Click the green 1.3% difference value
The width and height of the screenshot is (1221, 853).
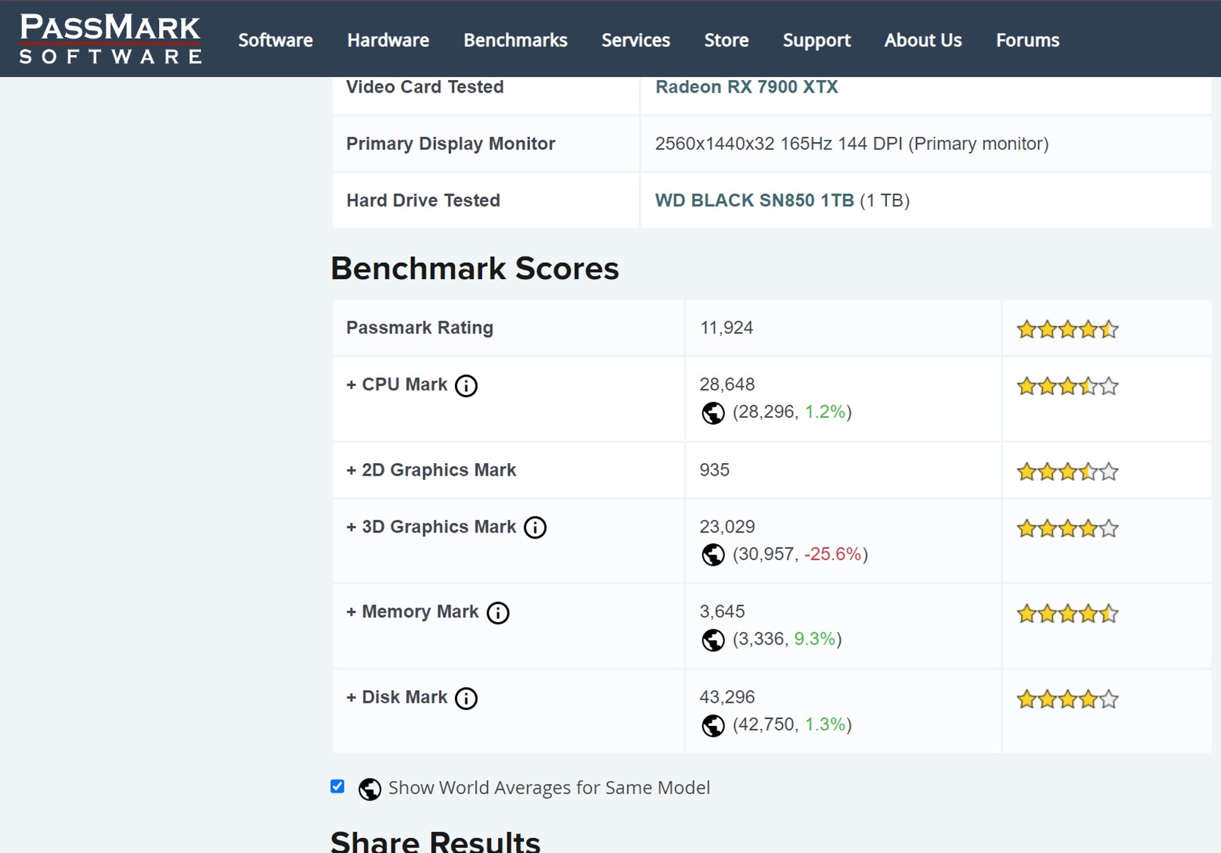pos(825,725)
